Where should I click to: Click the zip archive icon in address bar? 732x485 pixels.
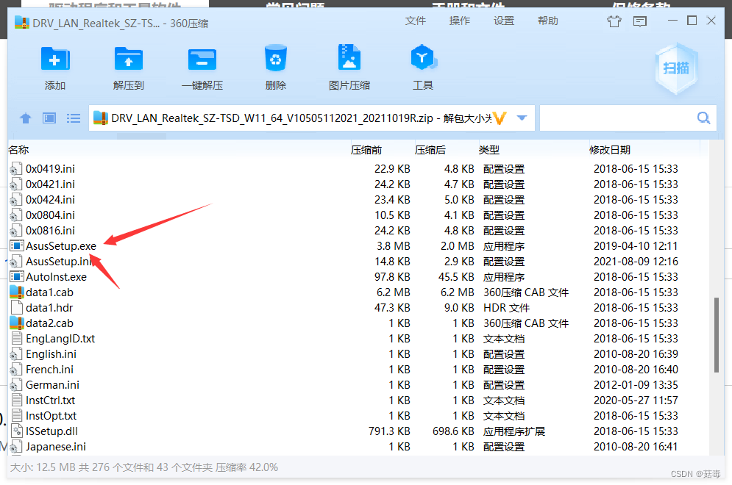tap(100, 118)
